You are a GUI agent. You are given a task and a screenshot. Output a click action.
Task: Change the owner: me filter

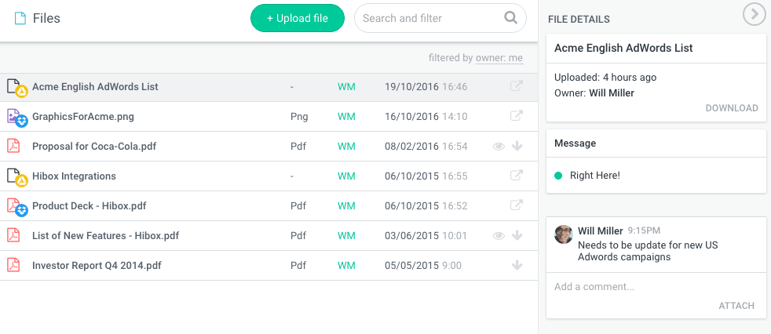click(499, 58)
